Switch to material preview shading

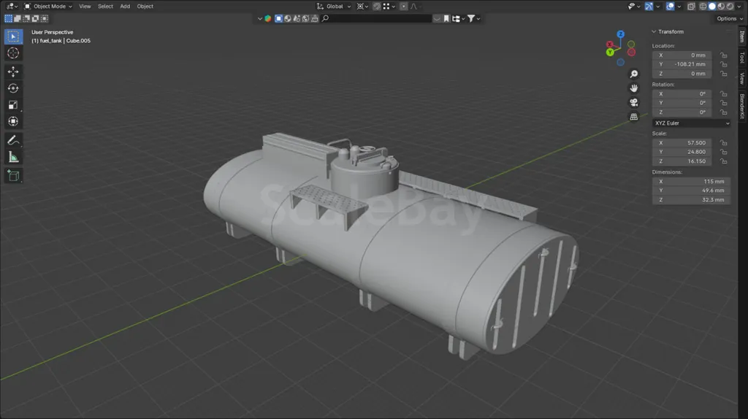(721, 6)
